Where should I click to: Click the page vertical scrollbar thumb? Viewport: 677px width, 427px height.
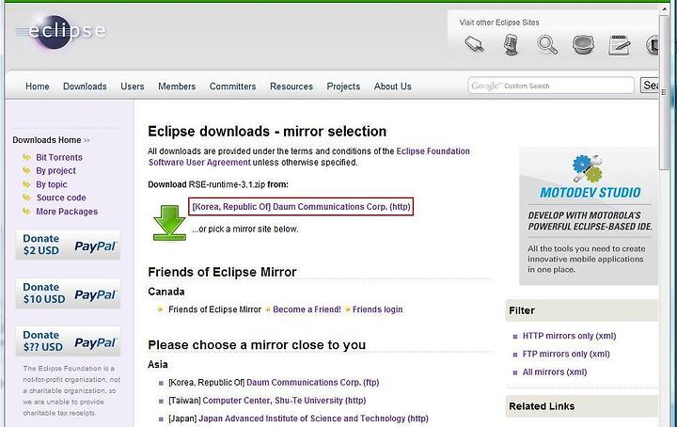click(664, 93)
